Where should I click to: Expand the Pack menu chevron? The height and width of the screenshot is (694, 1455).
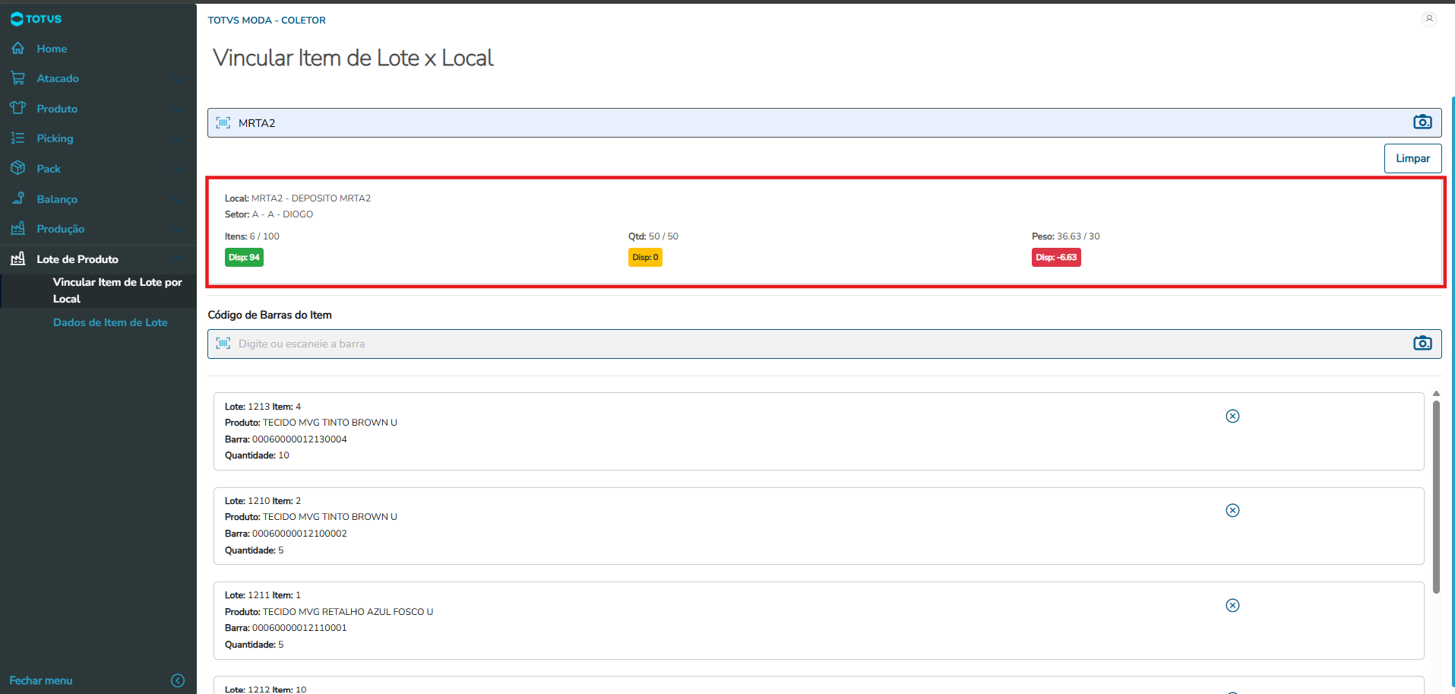click(178, 170)
